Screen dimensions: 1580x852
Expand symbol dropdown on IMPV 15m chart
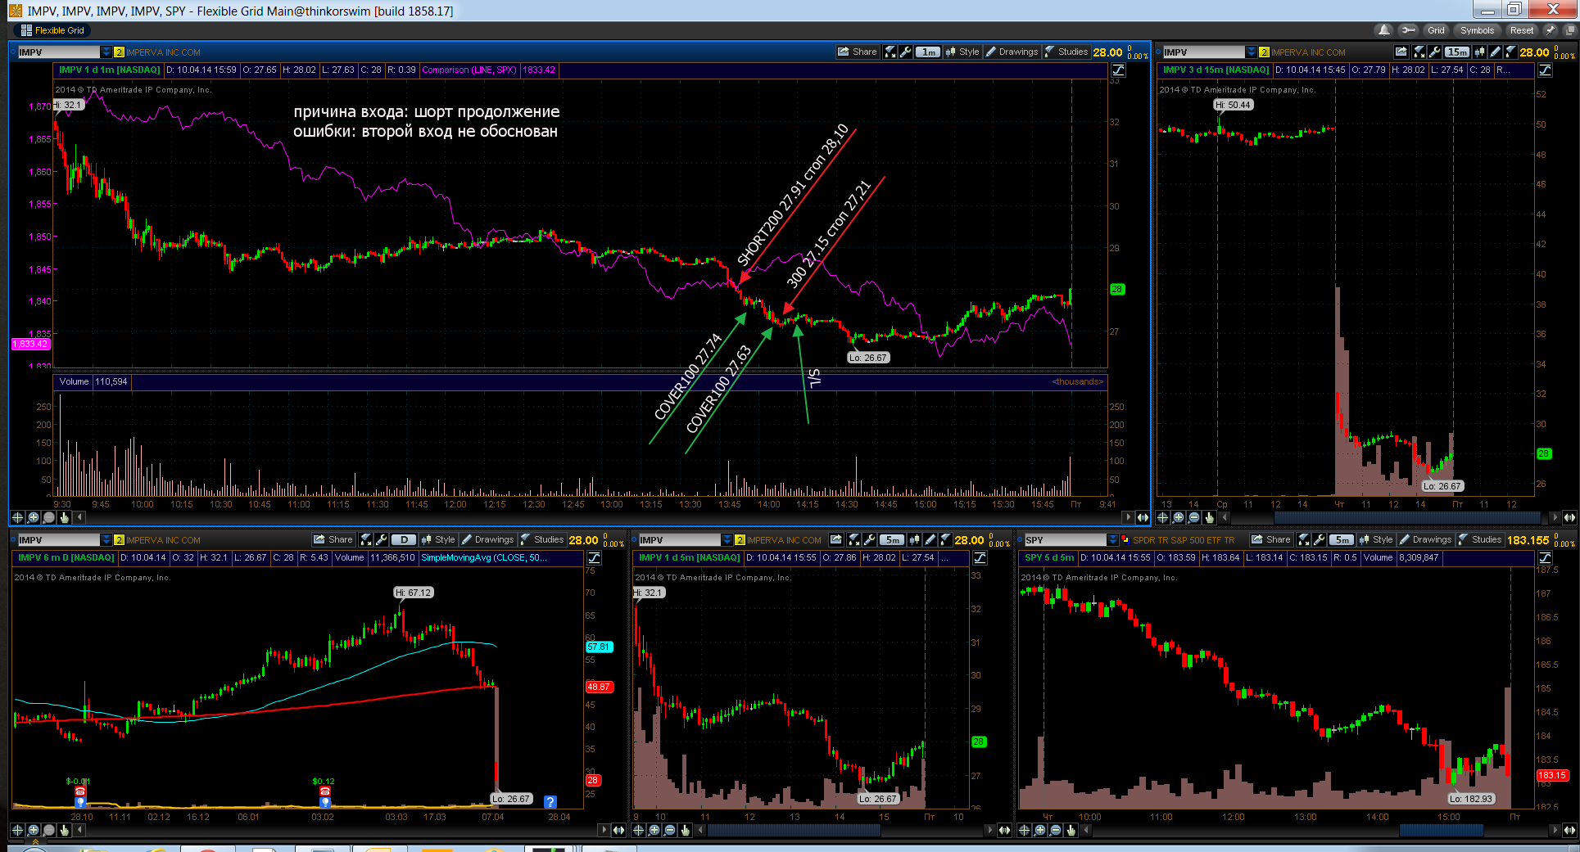click(x=1251, y=52)
